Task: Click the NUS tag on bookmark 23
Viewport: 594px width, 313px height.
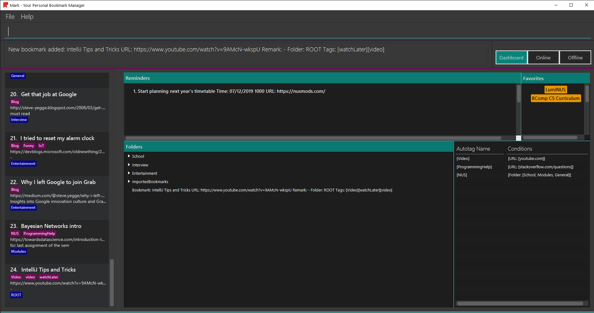Action: coord(15,234)
